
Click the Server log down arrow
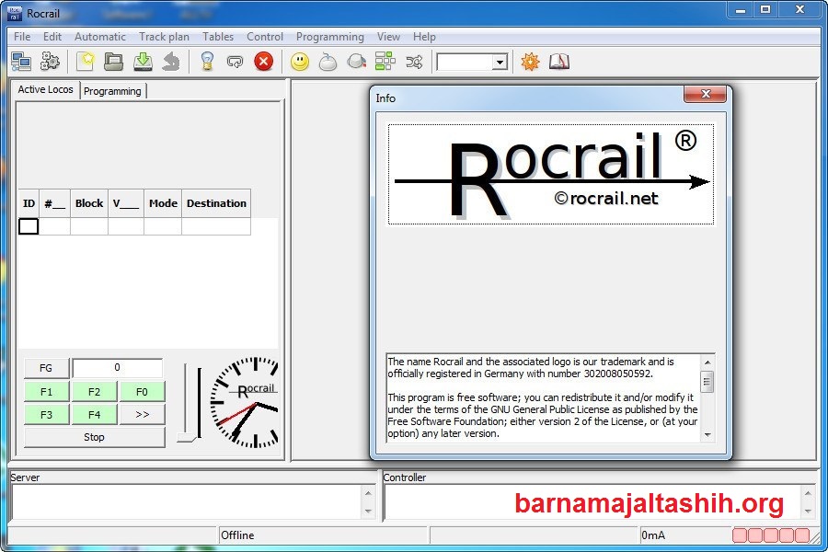(x=369, y=512)
